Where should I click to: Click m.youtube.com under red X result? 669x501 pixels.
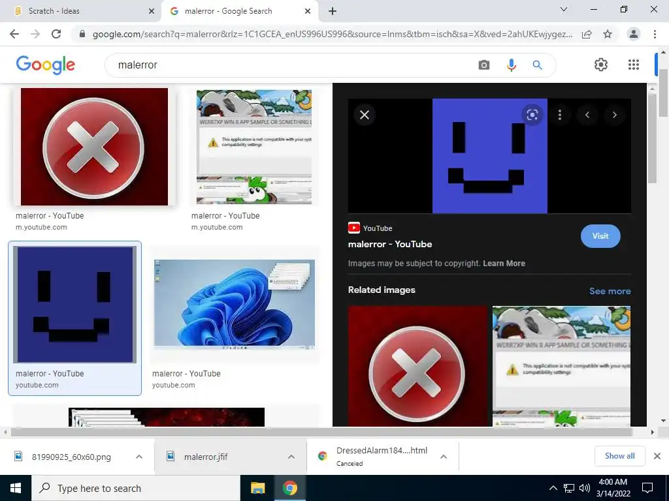(x=41, y=227)
